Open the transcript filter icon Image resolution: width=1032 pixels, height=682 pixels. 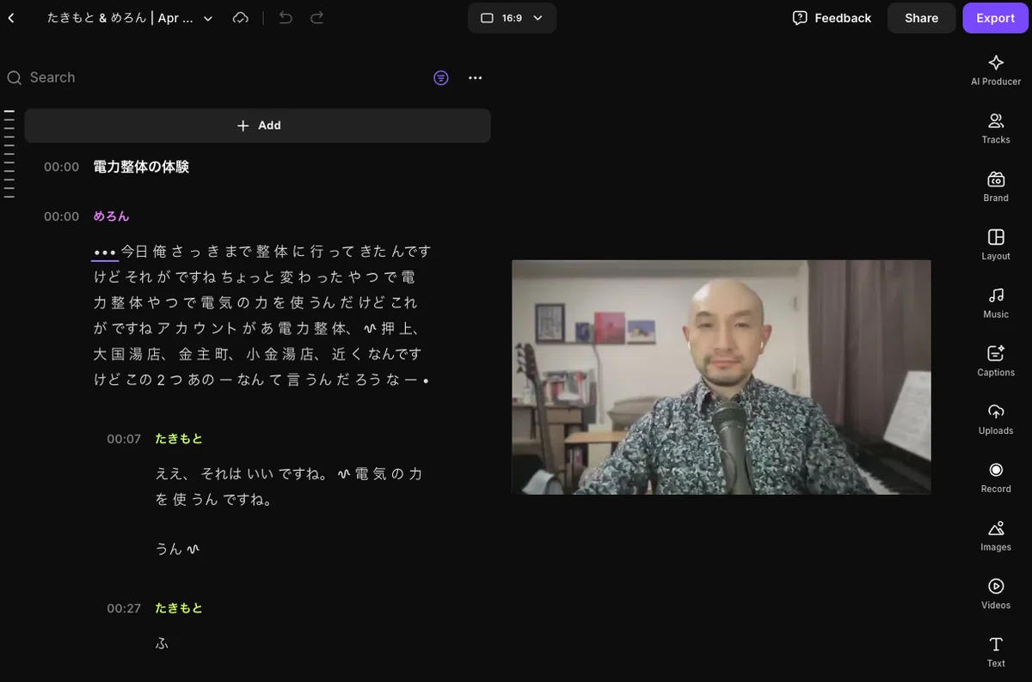(441, 78)
